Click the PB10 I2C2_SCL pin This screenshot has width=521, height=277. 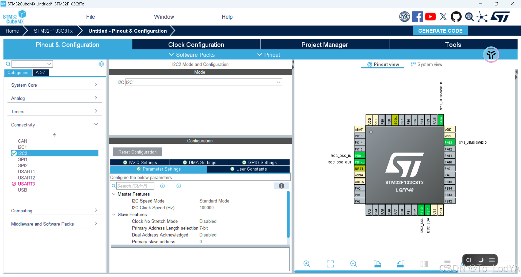pos(421,210)
